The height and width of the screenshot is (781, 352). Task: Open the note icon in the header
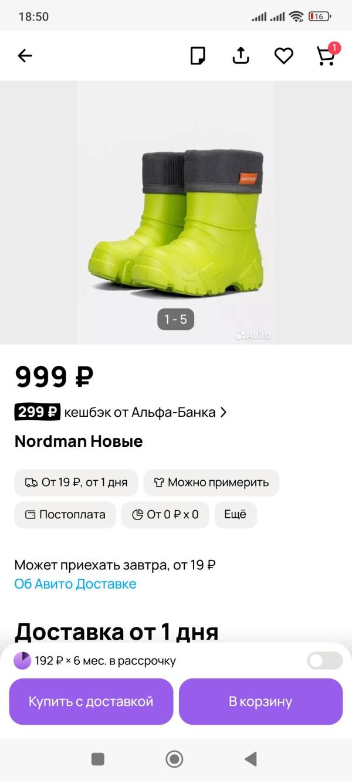[x=198, y=56]
